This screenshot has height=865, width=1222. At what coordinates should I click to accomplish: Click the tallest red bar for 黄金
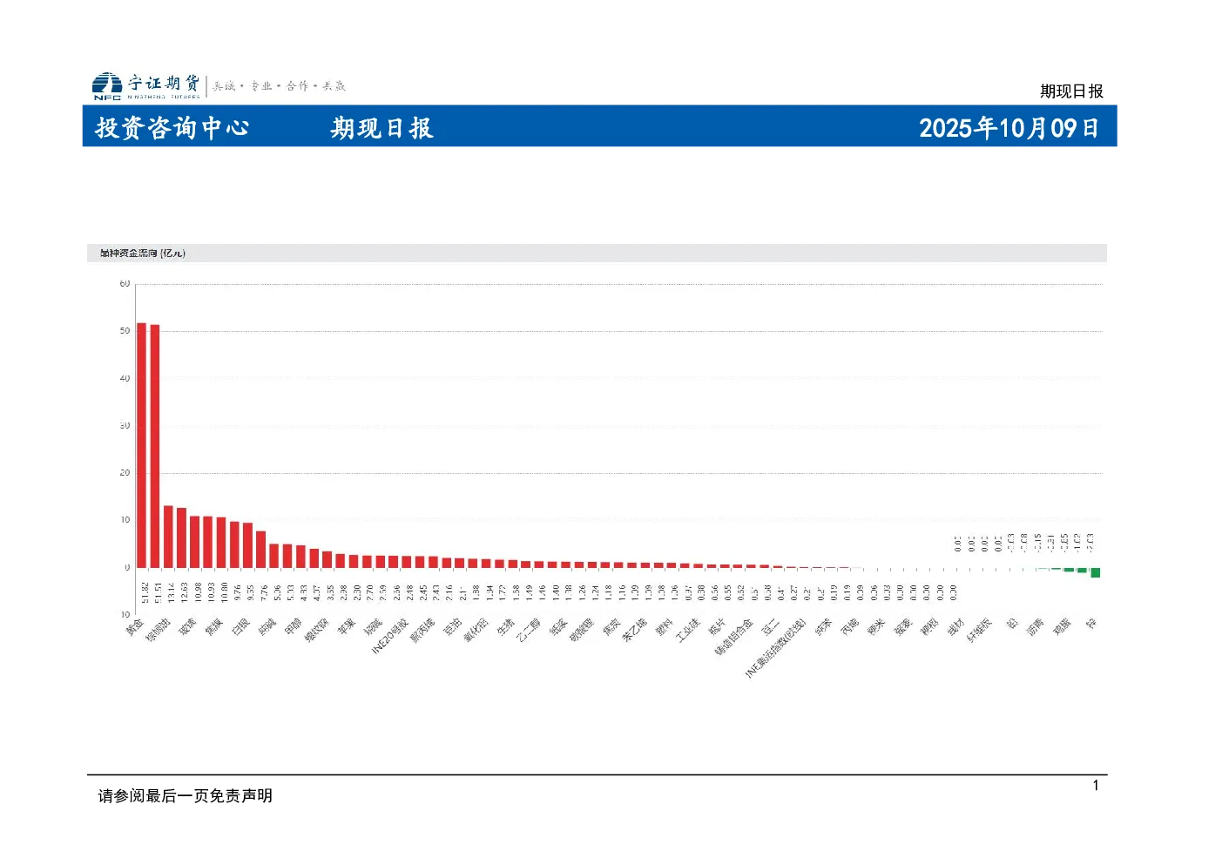coord(141,445)
